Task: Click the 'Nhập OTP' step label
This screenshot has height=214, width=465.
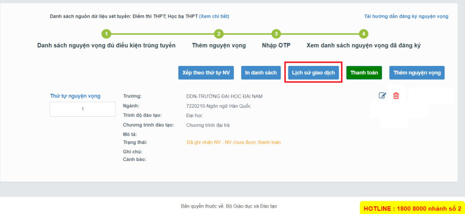Action: point(276,45)
